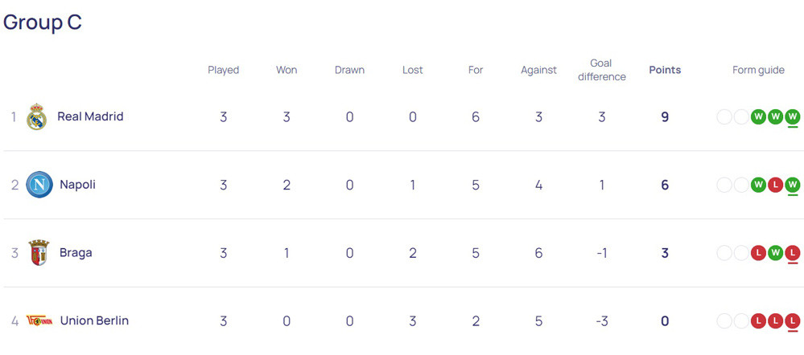Click Union Berlin's last underlined loss badge
The image size is (804, 355).
[x=793, y=322]
